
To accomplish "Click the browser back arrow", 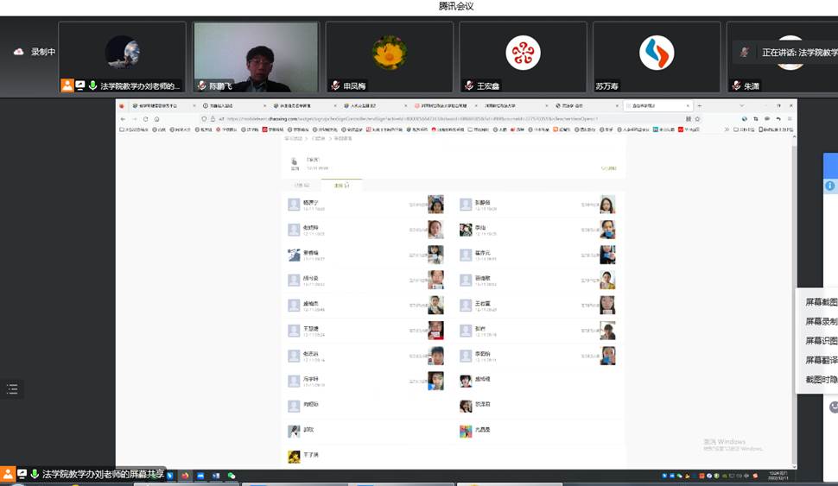I will 123,118.
